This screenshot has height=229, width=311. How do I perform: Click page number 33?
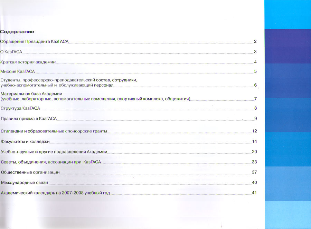pos(254,162)
